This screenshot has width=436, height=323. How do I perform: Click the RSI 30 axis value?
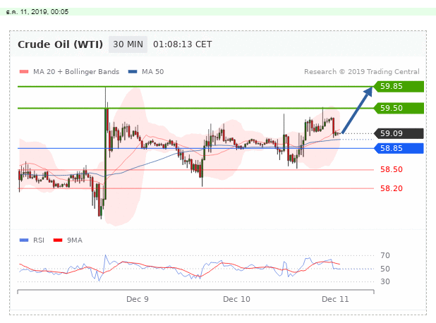coord(385,281)
